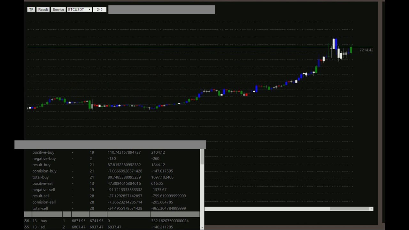Click the value -759.619999999999
409x230 pixels.
tap(168, 196)
